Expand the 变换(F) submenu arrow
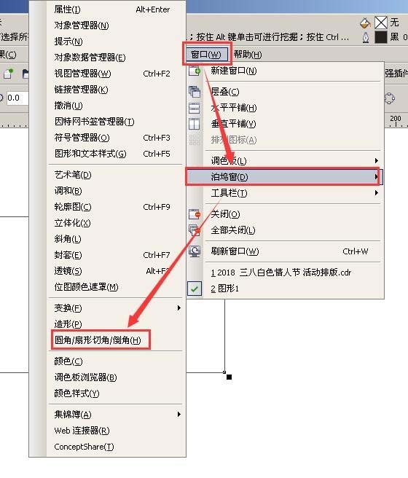 tap(179, 308)
